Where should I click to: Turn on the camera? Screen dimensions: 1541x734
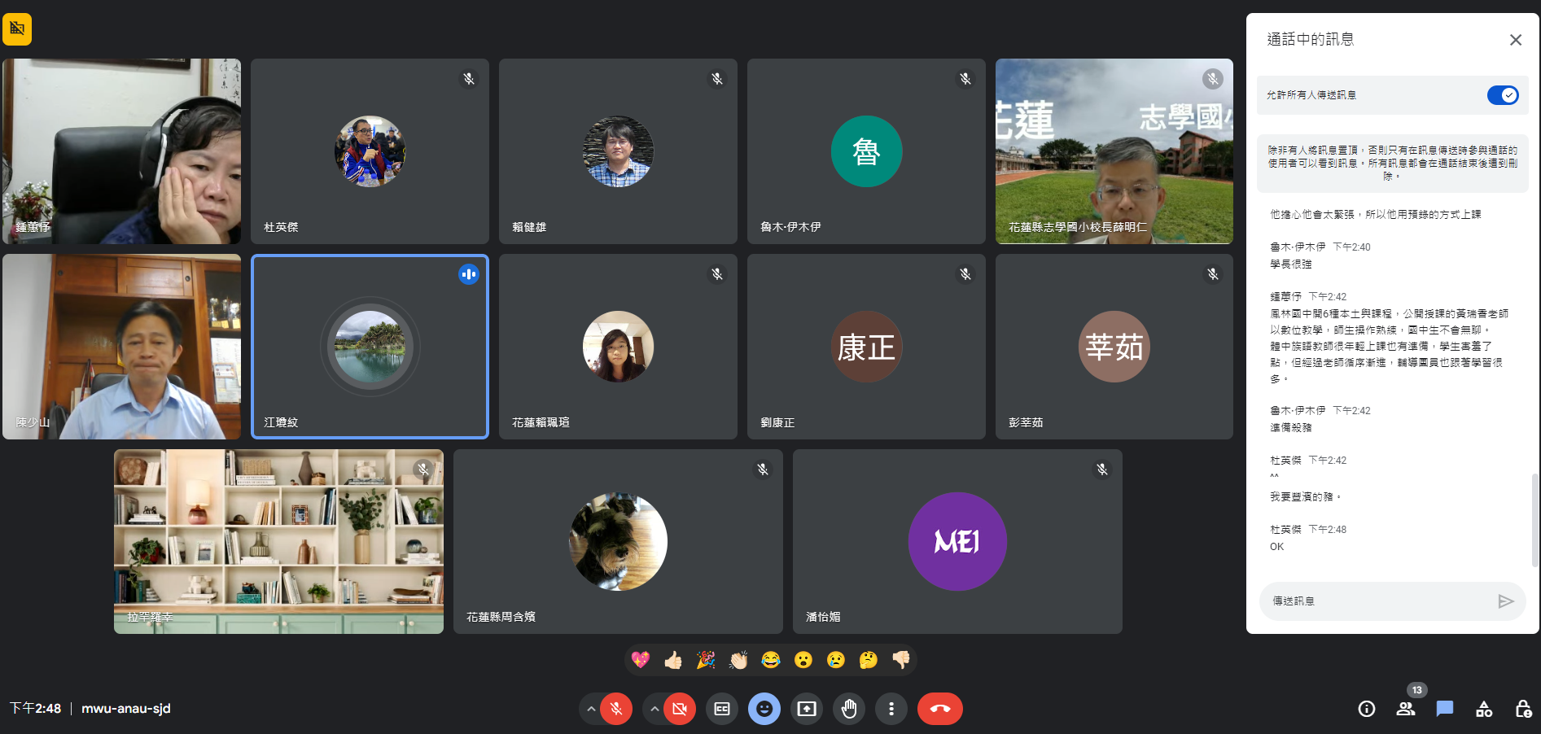680,709
